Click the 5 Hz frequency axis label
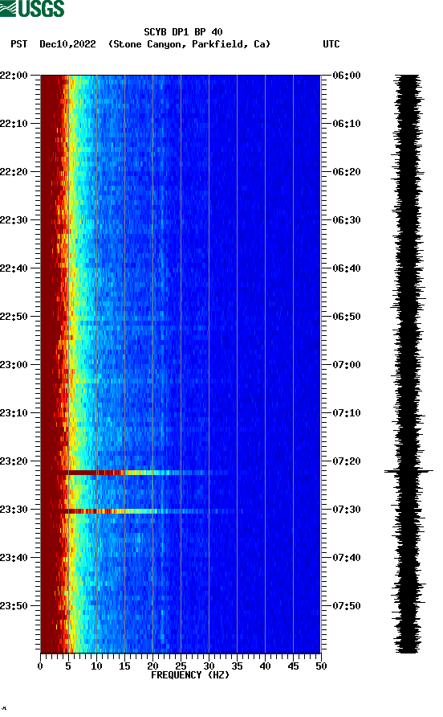This screenshot has height=717, width=443. point(68,666)
